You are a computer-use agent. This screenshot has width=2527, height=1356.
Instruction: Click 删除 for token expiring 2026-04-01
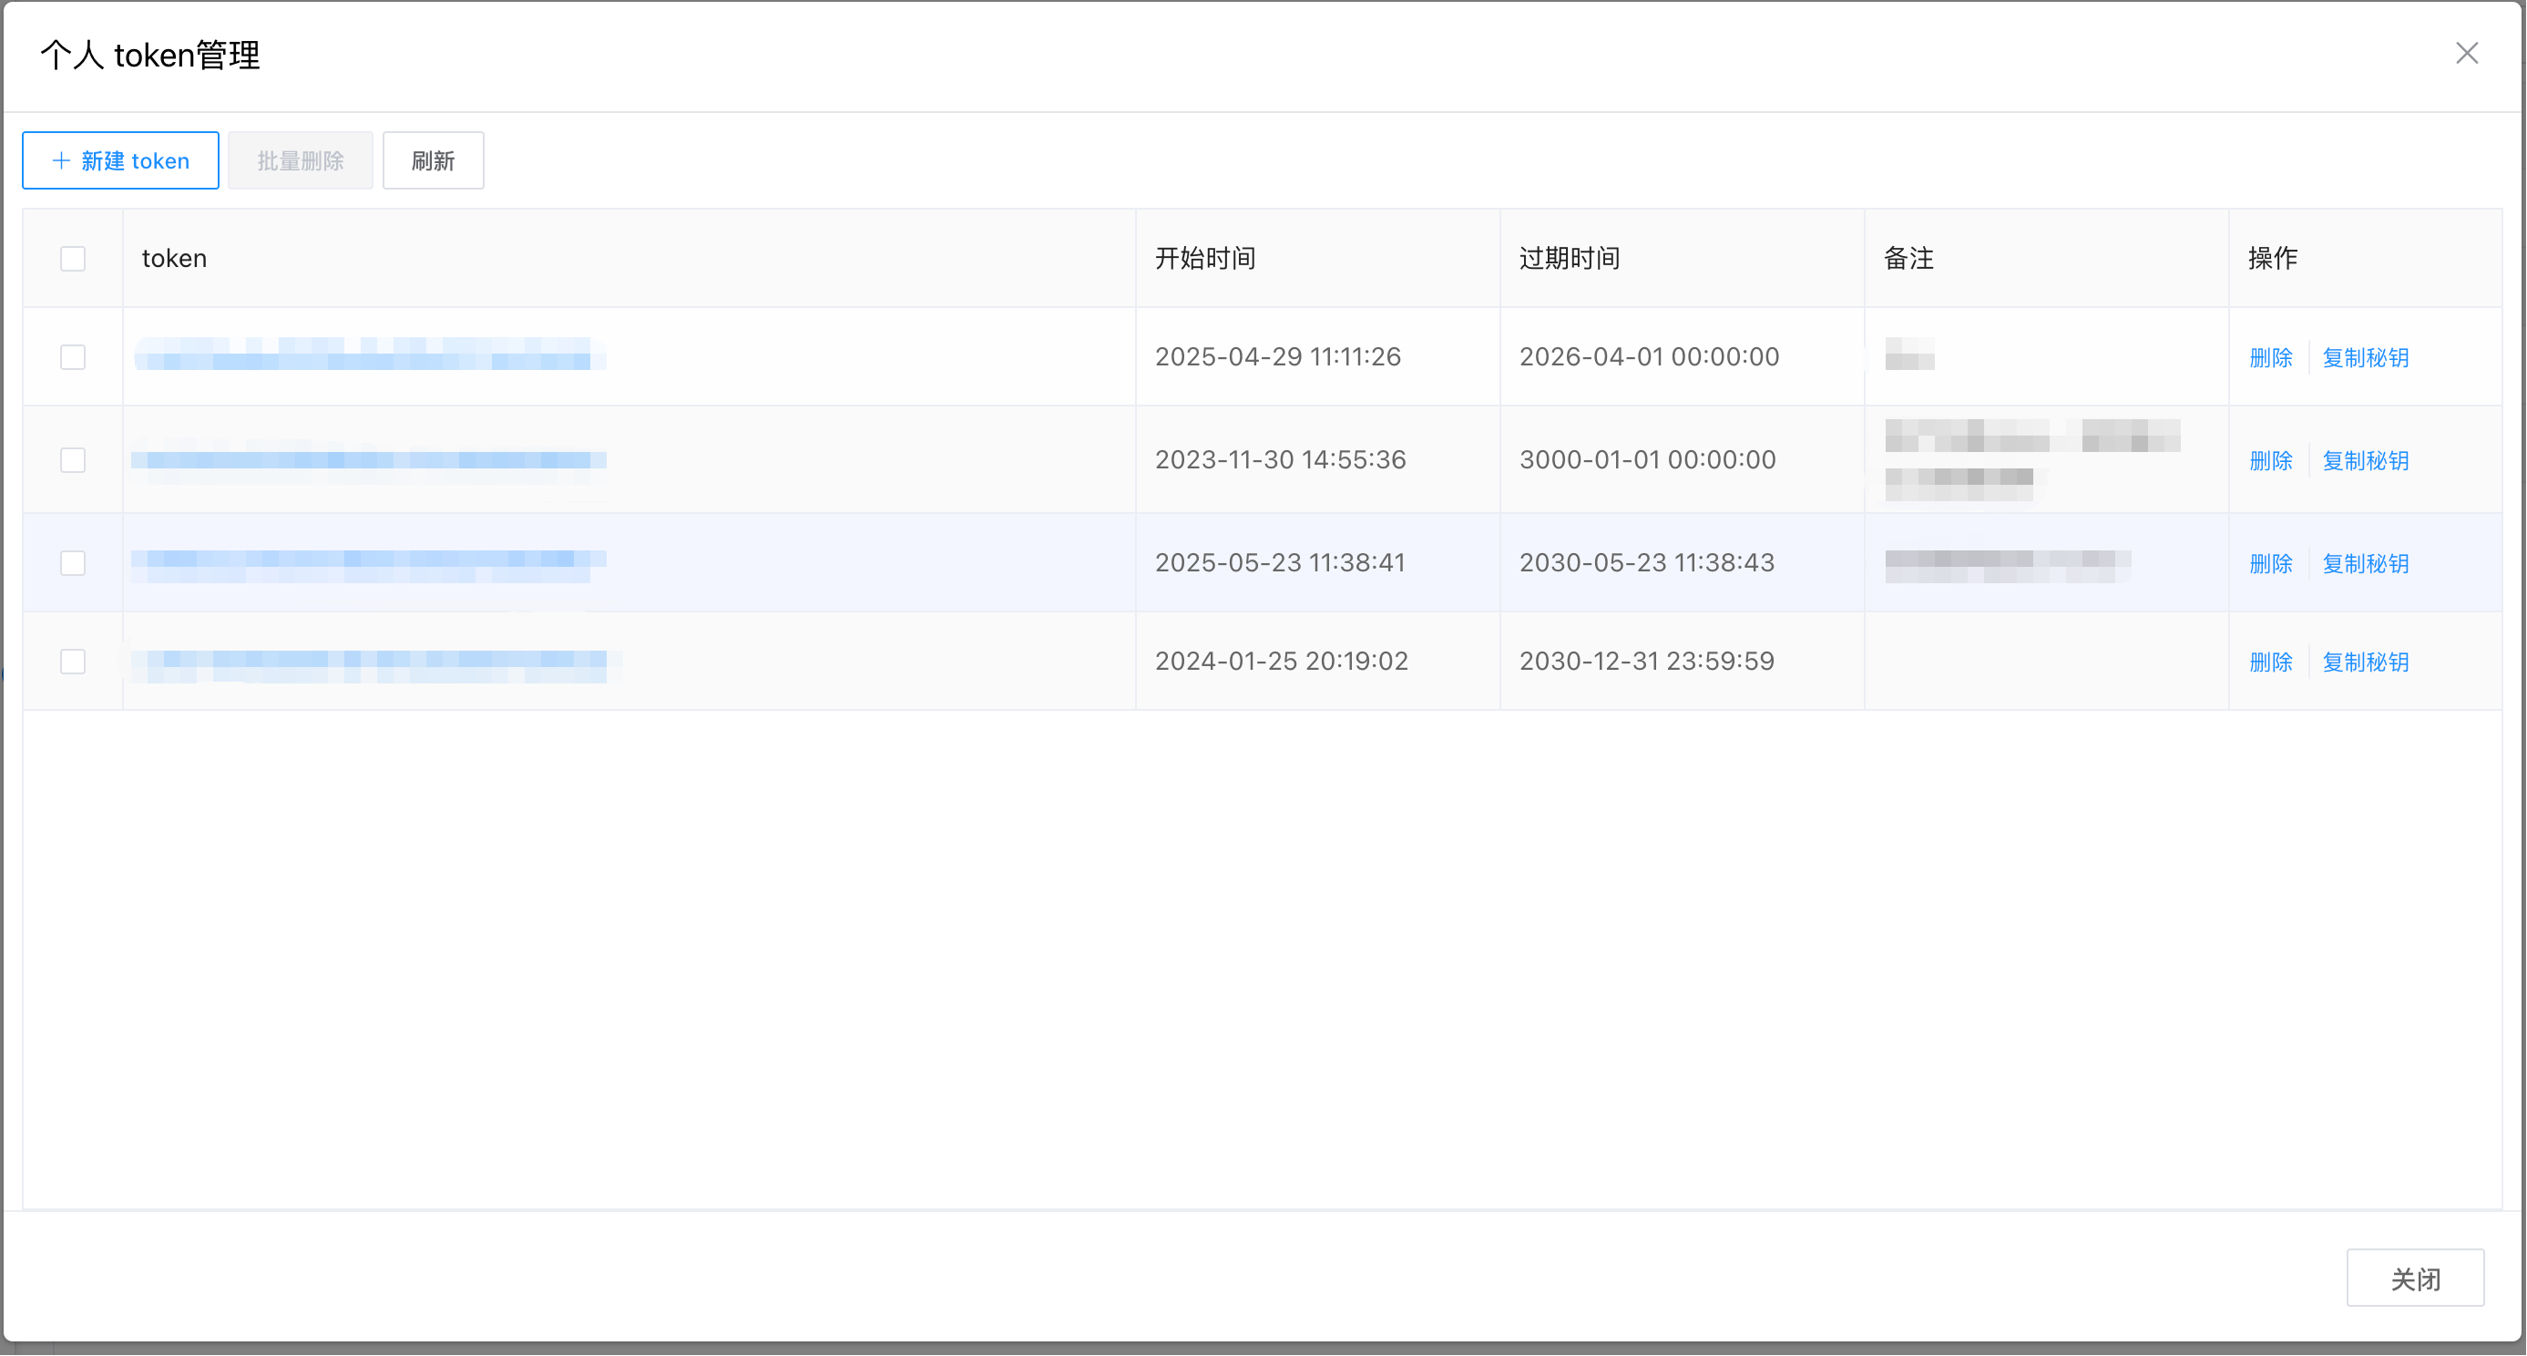click(x=2270, y=357)
